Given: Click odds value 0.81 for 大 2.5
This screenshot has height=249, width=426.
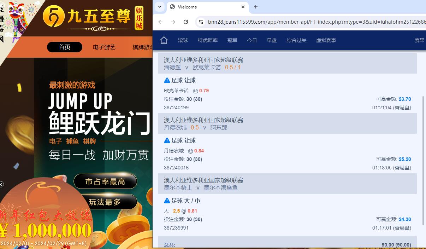Looking at the screenshot, I should [x=193, y=211].
